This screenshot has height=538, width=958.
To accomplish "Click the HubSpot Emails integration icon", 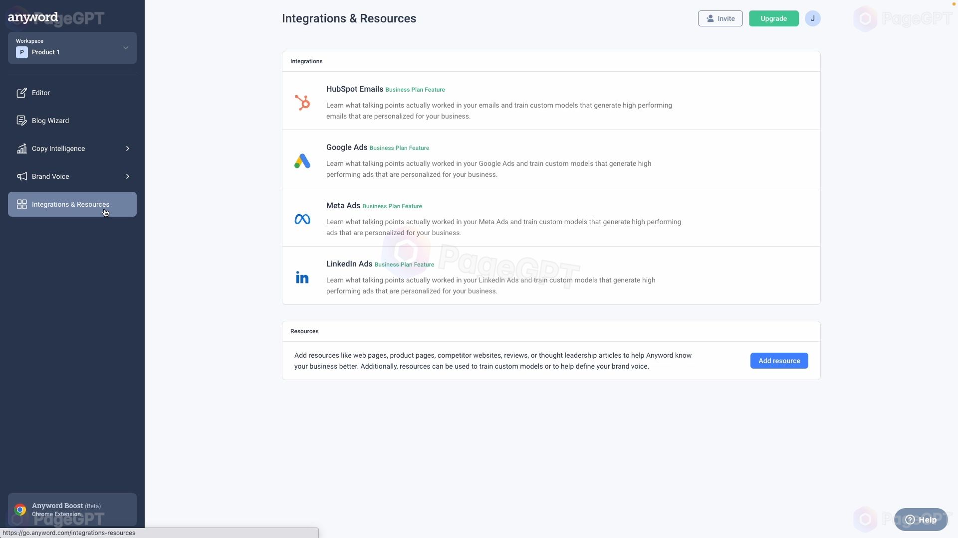I will pyautogui.click(x=302, y=102).
